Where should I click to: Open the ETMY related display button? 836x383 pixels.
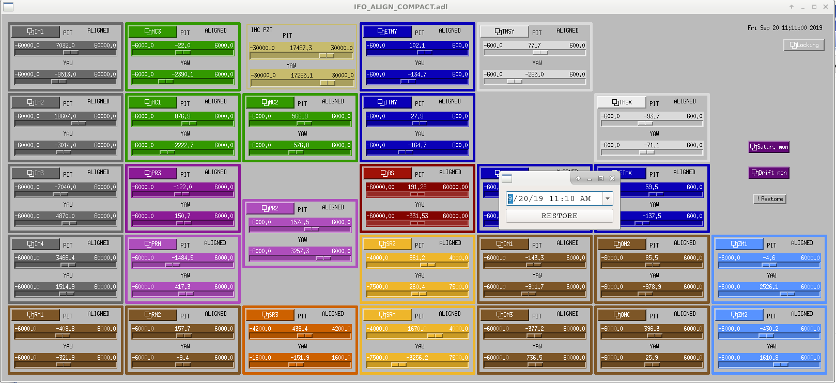387,32
